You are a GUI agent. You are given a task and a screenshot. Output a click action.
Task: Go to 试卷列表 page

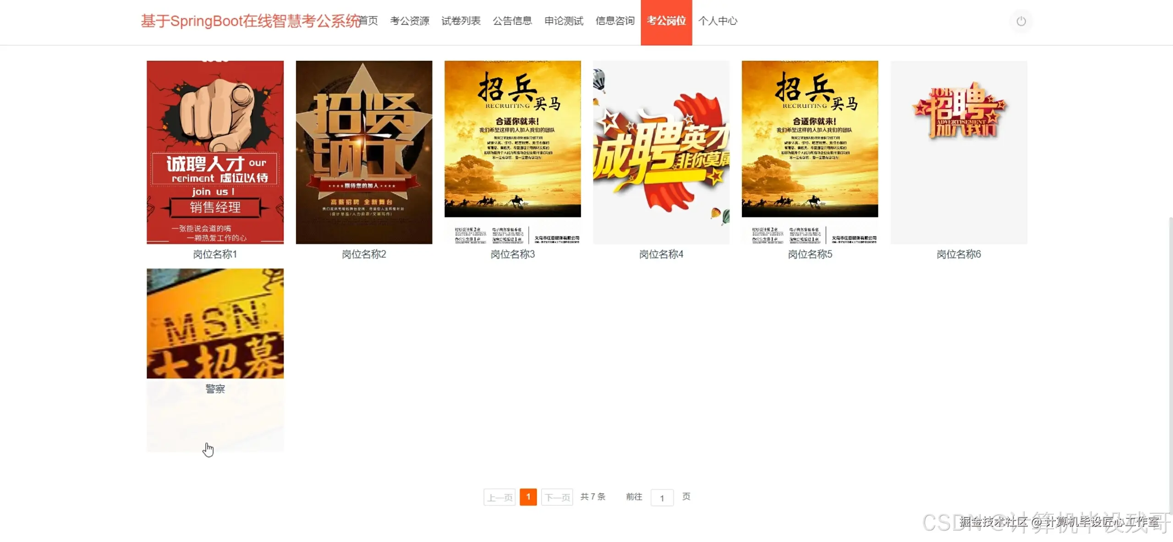(x=461, y=21)
